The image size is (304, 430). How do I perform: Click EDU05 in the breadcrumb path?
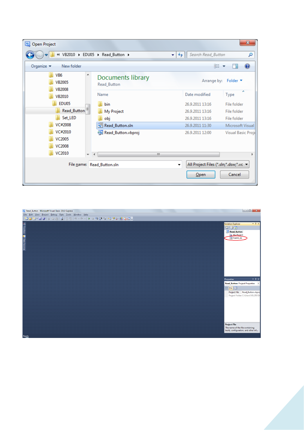pyautogui.click(x=89, y=55)
